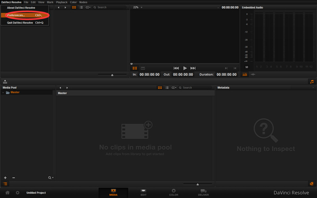317x198 pixels.
Task: Open the clone tool icon above Media Pool
Action: click(5, 82)
